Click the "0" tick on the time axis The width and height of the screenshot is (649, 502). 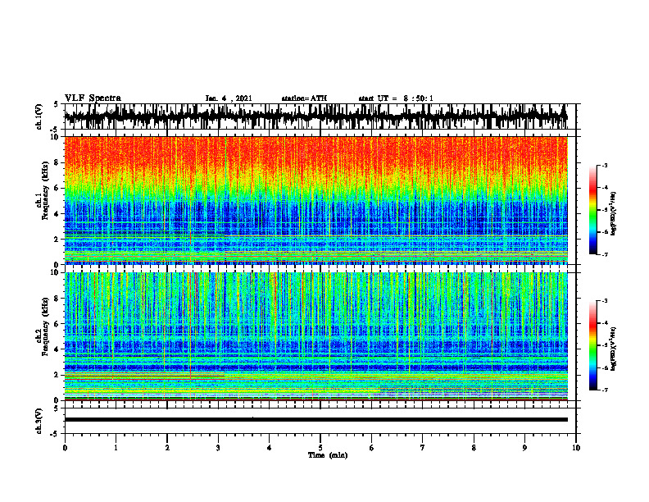(65, 448)
